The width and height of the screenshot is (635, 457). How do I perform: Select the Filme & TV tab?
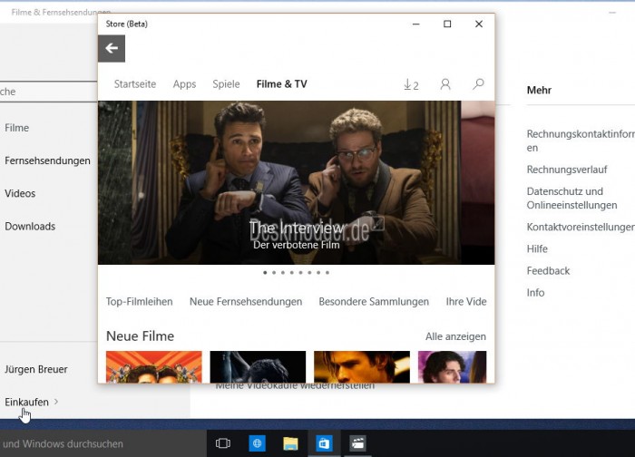tap(281, 84)
